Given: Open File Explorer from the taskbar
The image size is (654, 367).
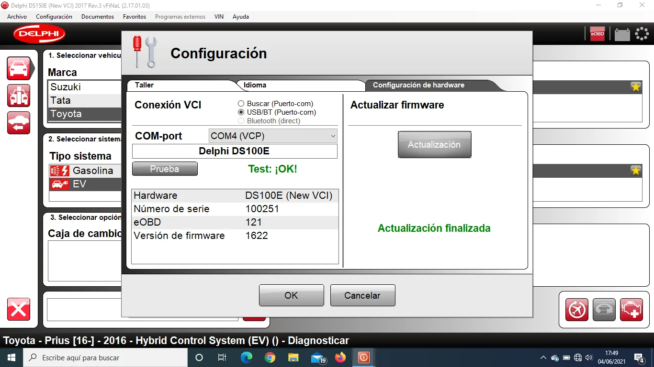Looking at the screenshot, I should (x=293, y=357).
